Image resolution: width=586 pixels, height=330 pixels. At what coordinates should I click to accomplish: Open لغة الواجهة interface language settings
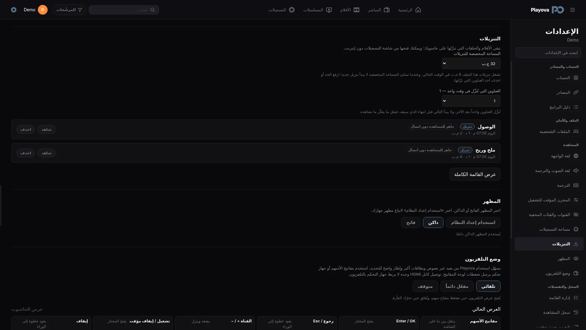[x=549, y=156]
